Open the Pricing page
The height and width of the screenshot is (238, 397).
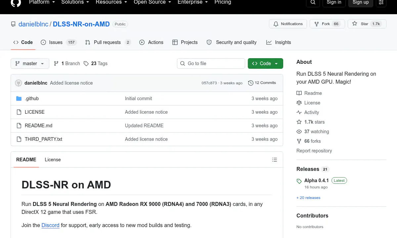223,2
